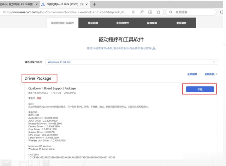226x166 pixels.
Task: Click the 点此搜索 search field
Action: click(x=191, y=12)
